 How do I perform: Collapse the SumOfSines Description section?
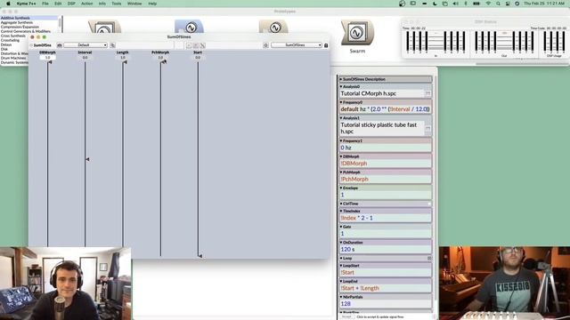click(x=341, y=79)
